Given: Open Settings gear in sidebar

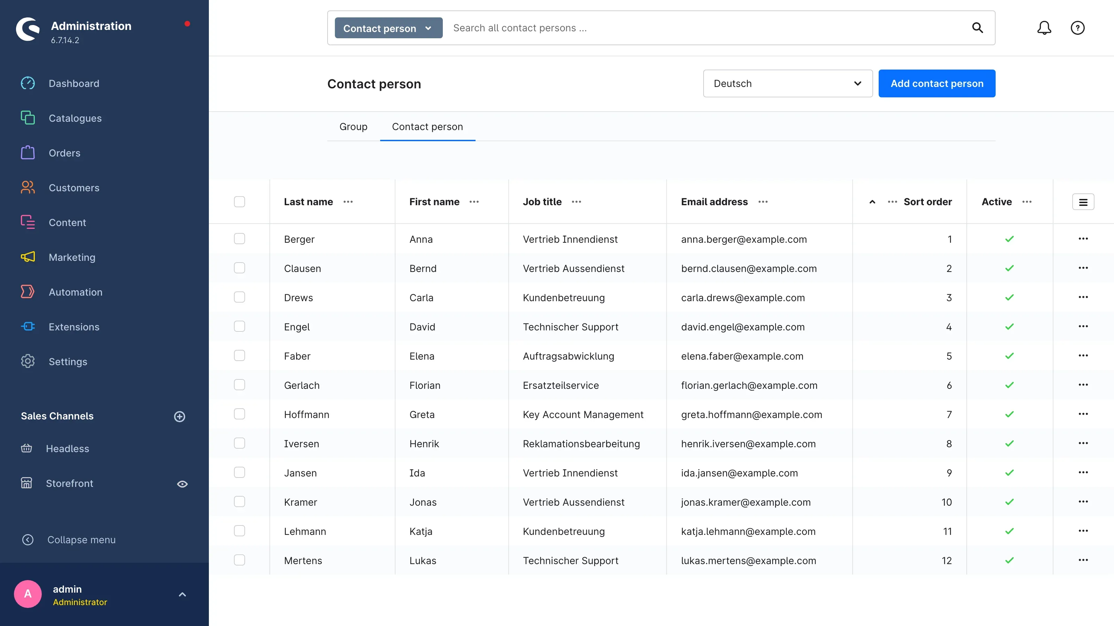Looking at the screenshot, I should pos(28,361).
